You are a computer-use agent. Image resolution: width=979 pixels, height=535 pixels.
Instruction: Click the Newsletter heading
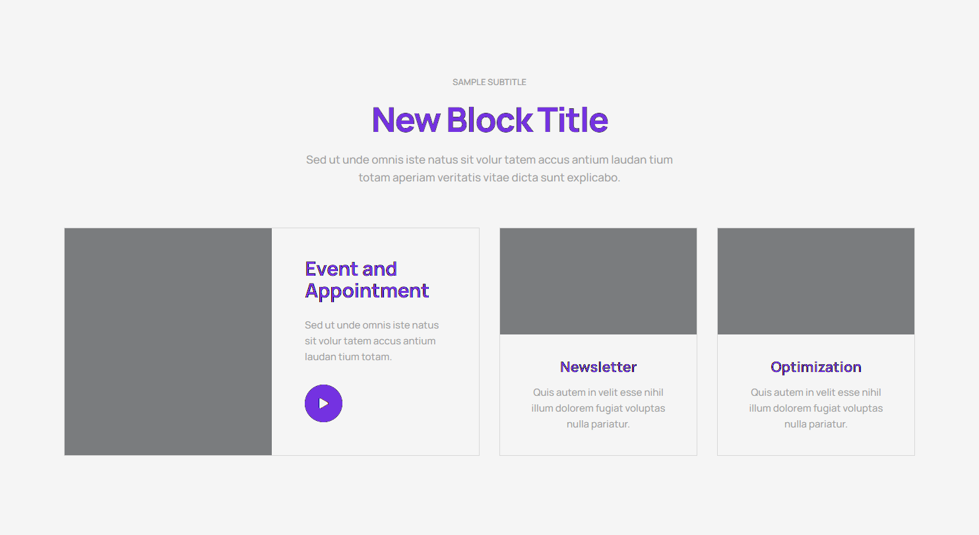coord(598,367)
